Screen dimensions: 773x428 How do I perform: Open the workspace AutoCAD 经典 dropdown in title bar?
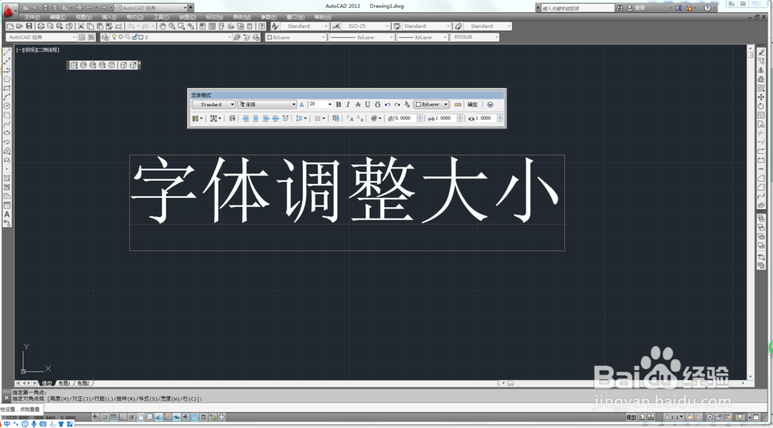[151, 8]
